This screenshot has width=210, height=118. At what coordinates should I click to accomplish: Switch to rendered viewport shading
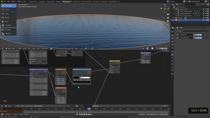(x=166, y=49)
